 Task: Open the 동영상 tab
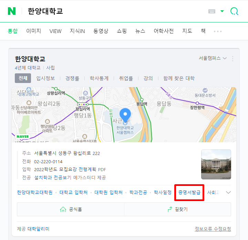(101, 31)
